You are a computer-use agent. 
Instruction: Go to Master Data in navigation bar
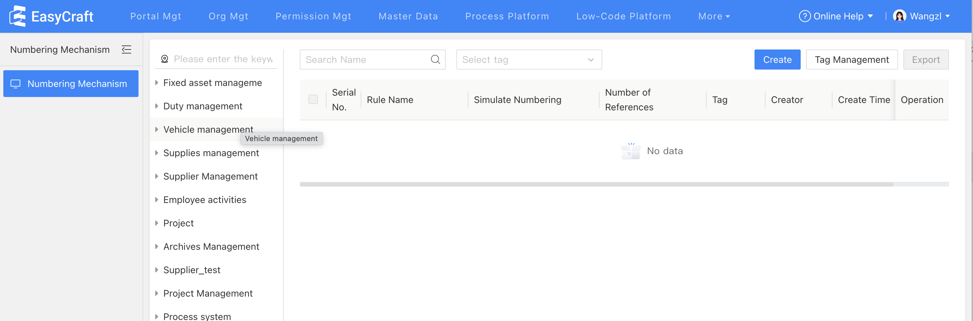tap(408, 16)
